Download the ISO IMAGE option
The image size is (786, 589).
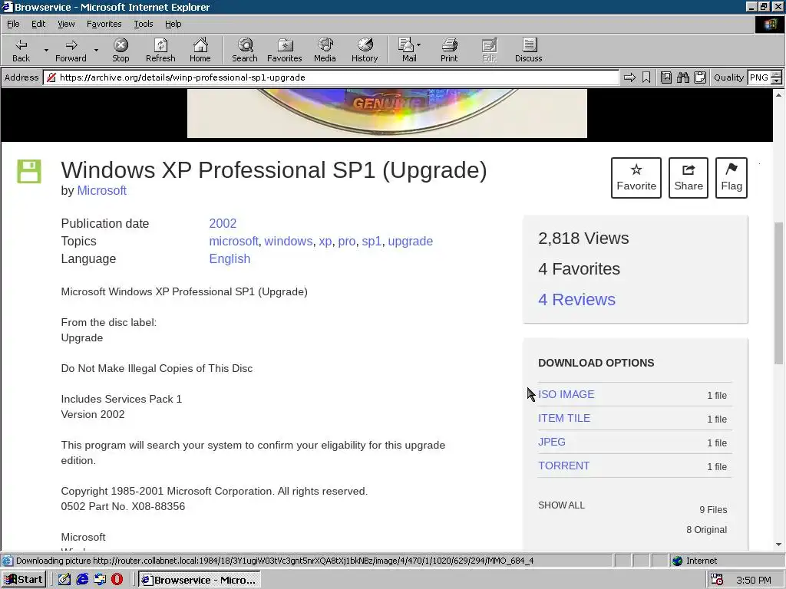click(x=566, y=394)
